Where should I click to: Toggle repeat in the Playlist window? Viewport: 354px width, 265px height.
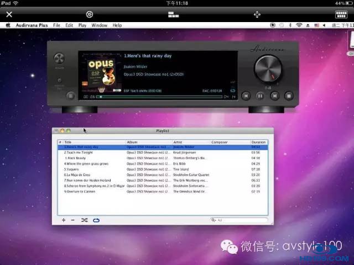point(96,220)
